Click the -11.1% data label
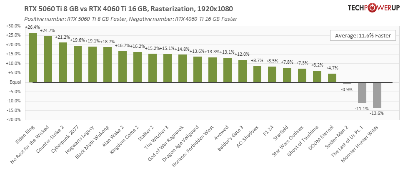 tap(362, 109)
